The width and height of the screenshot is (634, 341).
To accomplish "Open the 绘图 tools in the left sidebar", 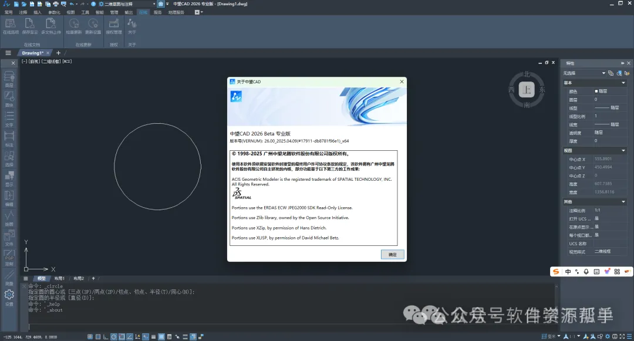I will click(x=9, y=217).
